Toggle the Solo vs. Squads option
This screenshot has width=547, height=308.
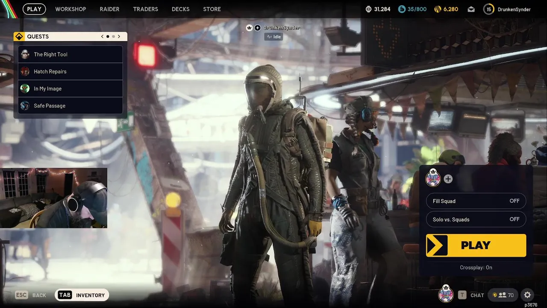(476, 219)
